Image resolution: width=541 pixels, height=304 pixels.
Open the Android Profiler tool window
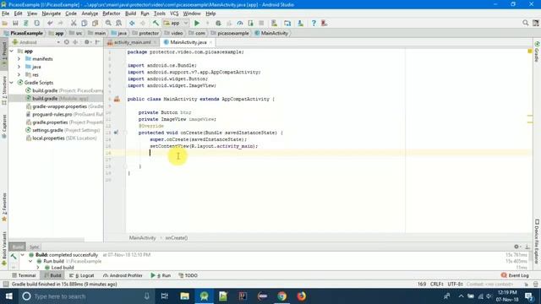tap(123, 275)
